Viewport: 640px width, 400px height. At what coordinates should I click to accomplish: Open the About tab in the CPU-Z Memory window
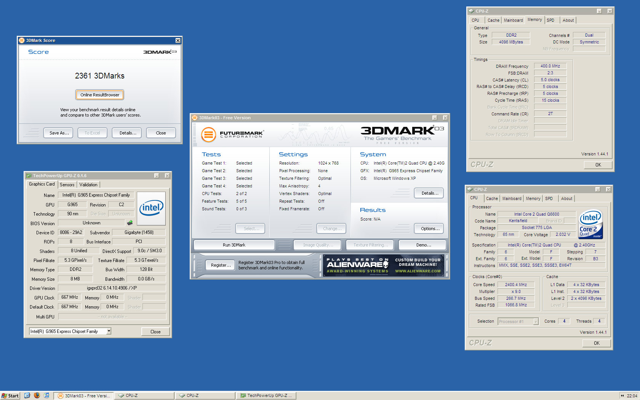point(568,20)
